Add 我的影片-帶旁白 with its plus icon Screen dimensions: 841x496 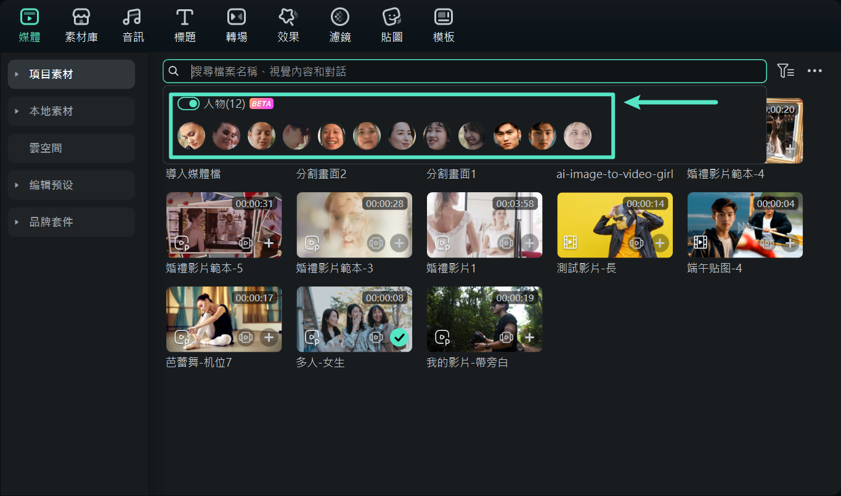tap(530, 337)
